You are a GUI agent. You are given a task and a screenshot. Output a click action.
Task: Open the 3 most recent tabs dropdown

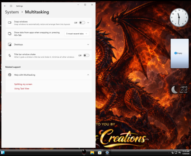(x=77, y=34)
